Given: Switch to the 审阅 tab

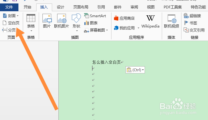Looking at the screenshot, I should [134, 7].
